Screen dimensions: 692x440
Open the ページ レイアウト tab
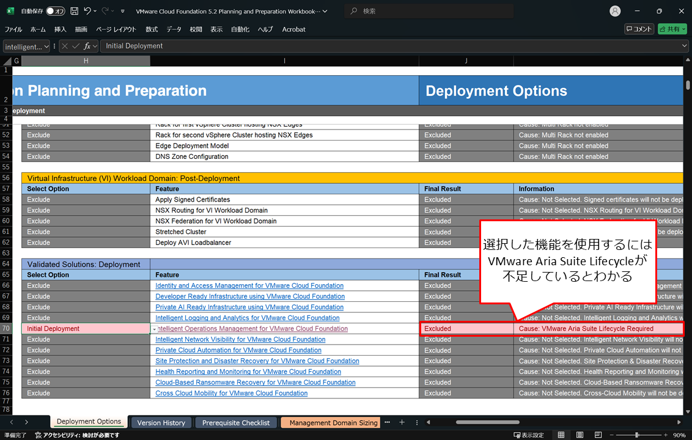116,29
